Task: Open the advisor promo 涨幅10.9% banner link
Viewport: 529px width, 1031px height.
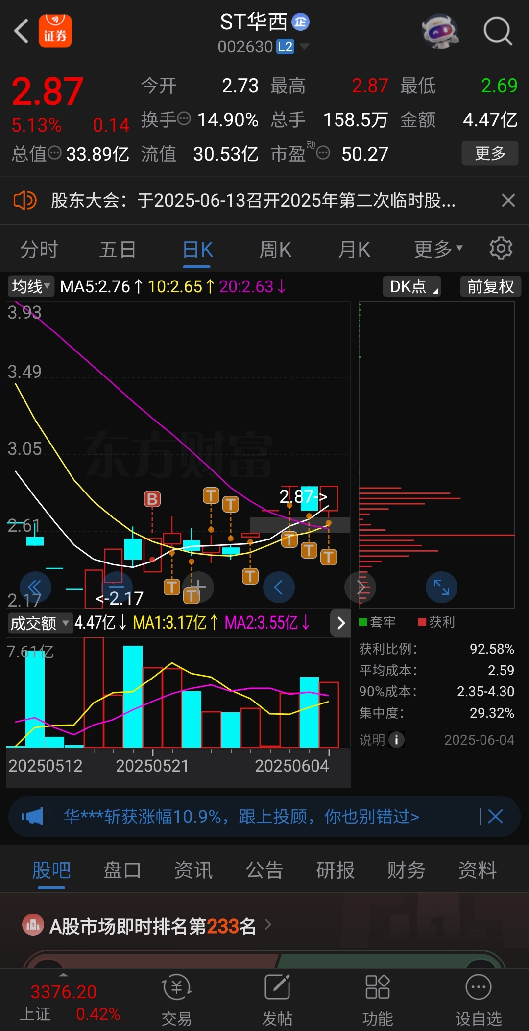Action: click(241, 817)
